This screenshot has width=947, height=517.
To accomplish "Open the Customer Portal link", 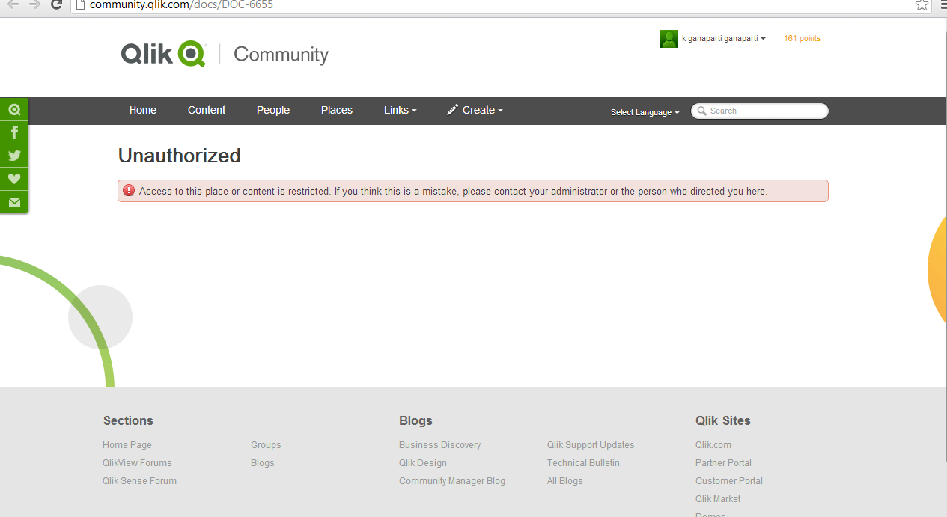I will (729, 481).
